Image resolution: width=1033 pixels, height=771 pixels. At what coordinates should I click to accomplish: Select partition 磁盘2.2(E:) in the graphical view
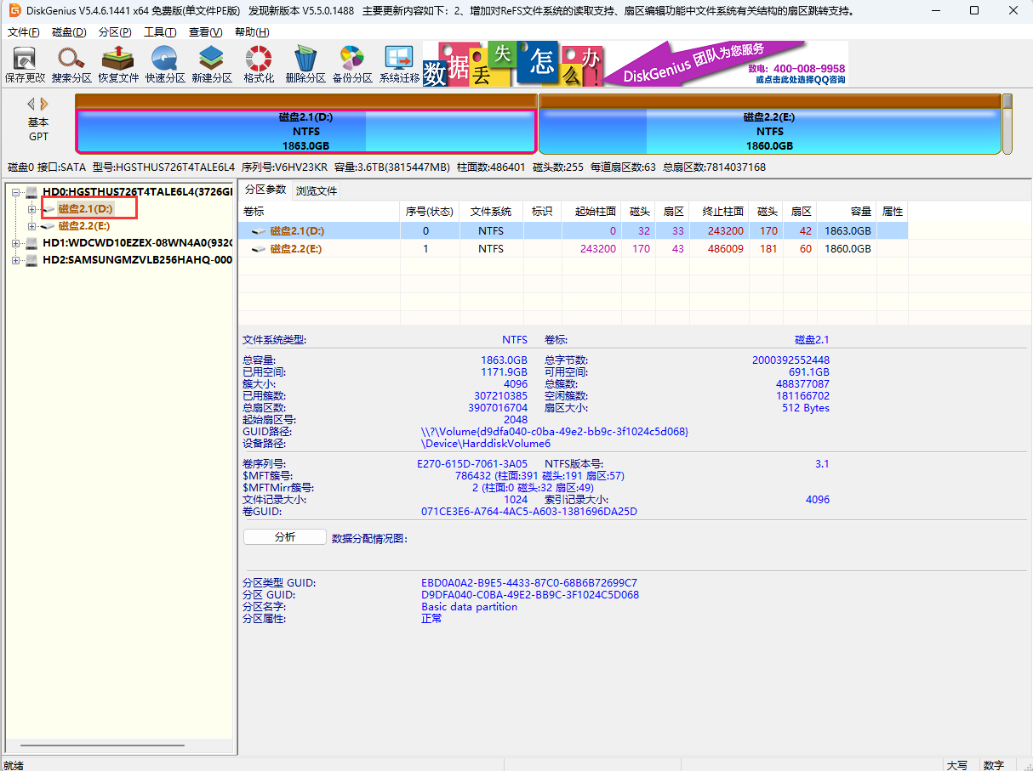770,123
